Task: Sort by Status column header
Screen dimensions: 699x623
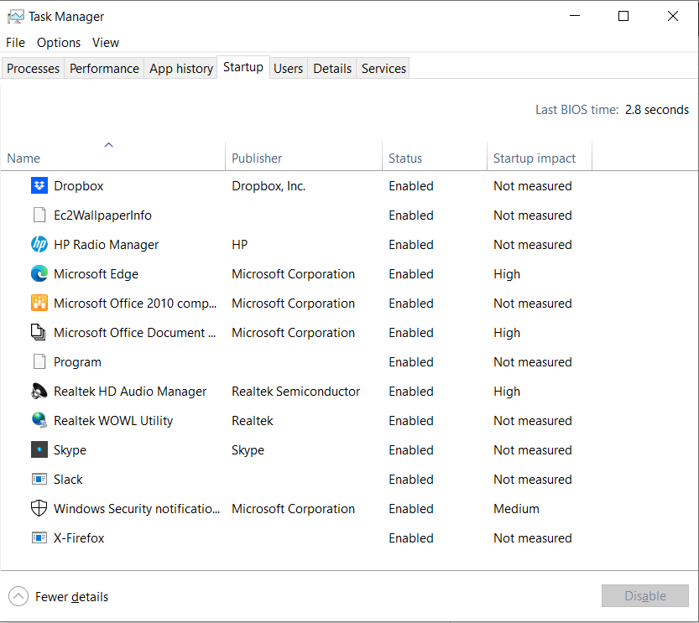Action: (x=405, y=158)
